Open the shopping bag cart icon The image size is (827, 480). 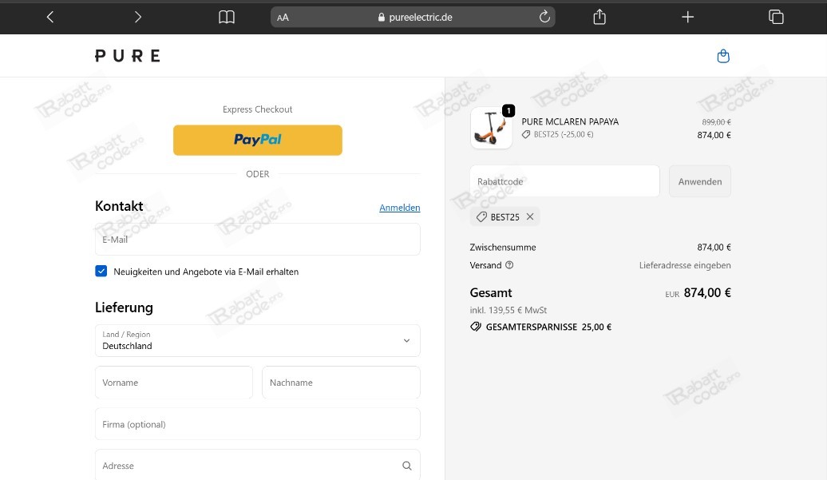(x=723, y=56)
